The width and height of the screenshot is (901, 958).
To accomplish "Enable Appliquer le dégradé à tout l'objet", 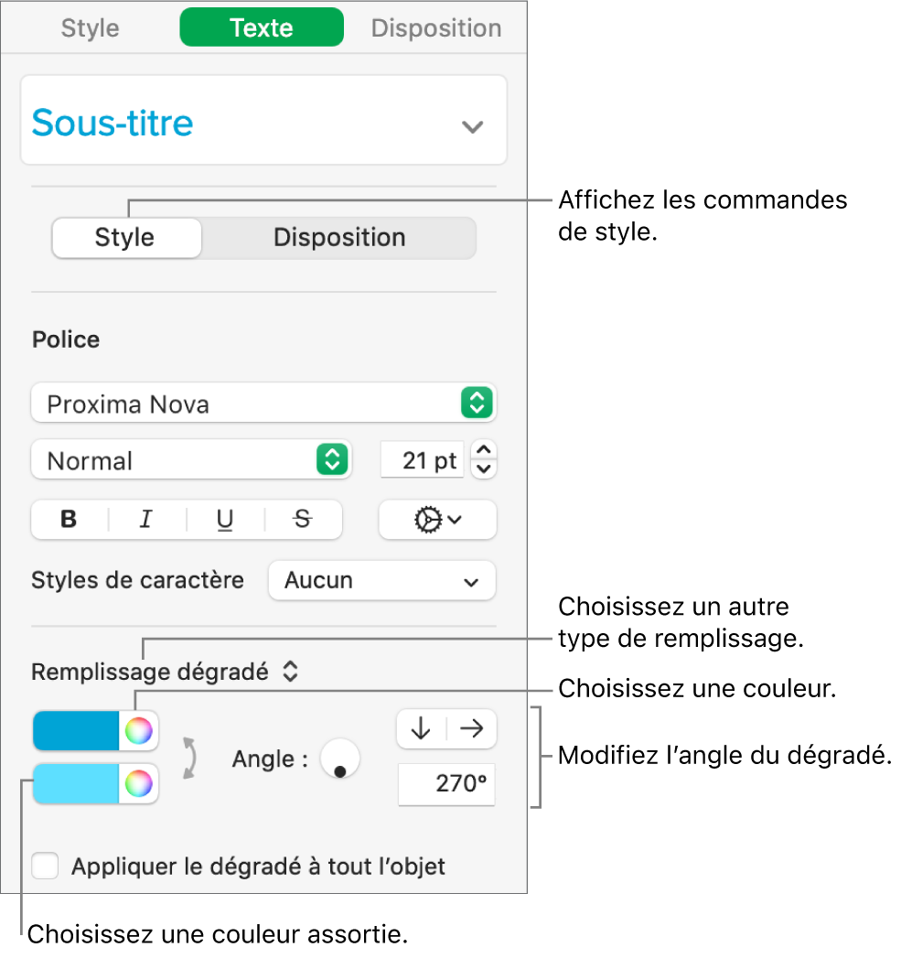I will point(46,866).
